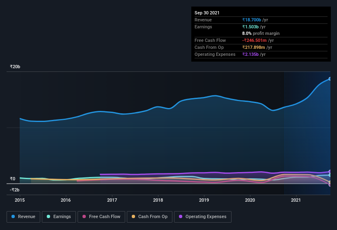Select the 2021 label on x-axis

pos(296,200)
